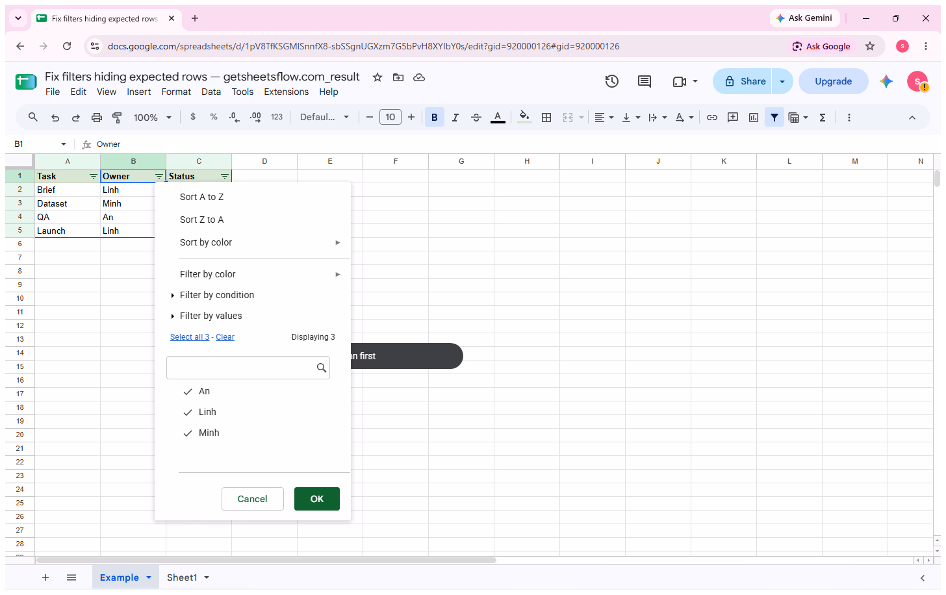The image size is (946, 595).
Task: Open the Data menu
Action: tap(211, 92)
